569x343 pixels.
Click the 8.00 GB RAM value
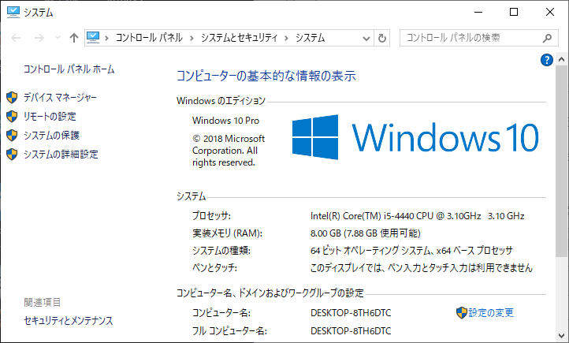[366, 233]
